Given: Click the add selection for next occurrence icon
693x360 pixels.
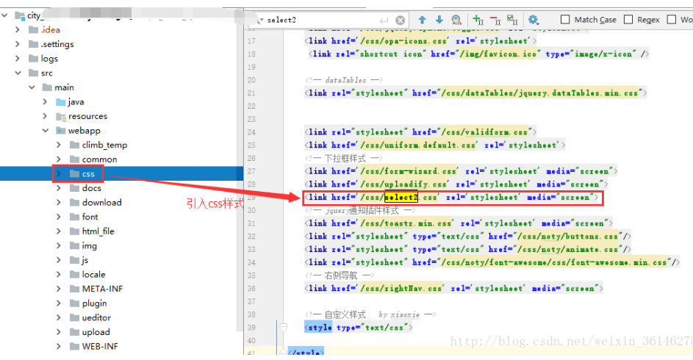Looking at the screenshot, I should [x=478, y=20].
